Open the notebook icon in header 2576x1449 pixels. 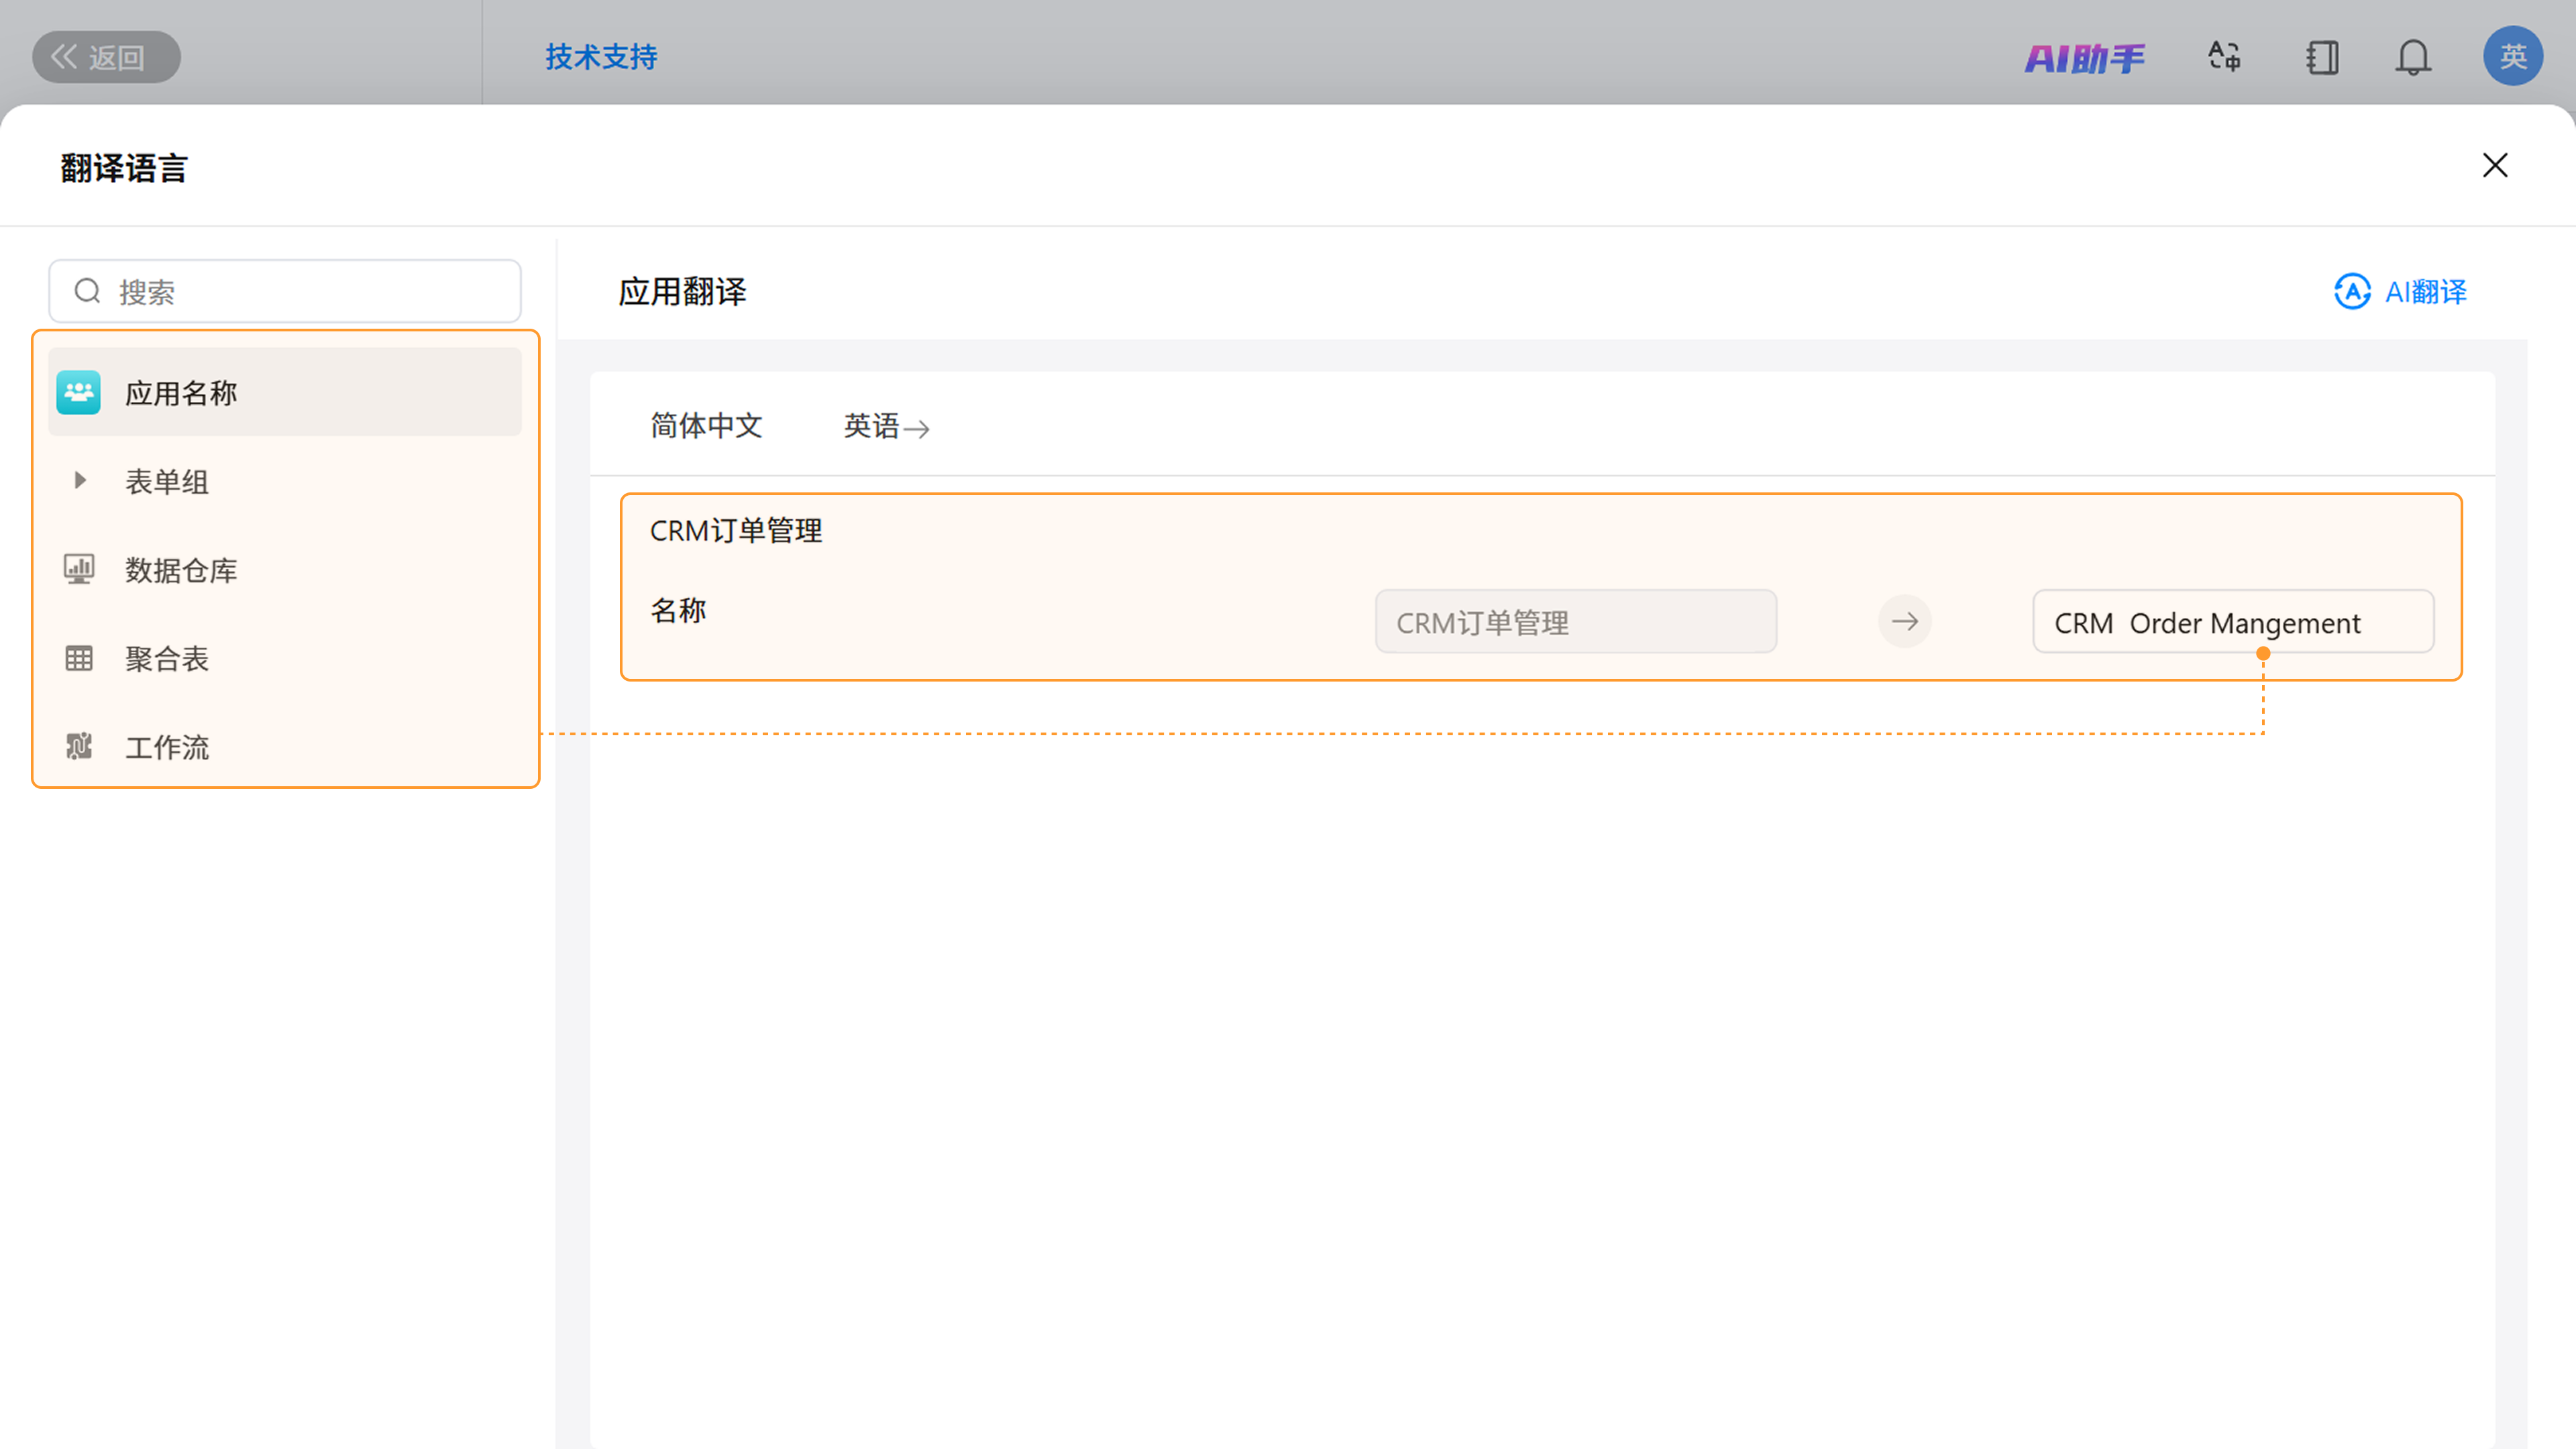[2322, 57]
